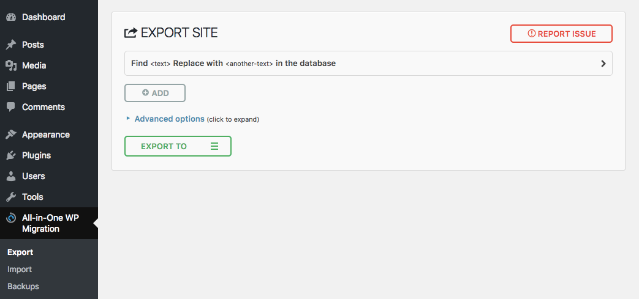Expand the Find and Replace row chevron
Viewport: 639px width, 299px height.
coord(603,64)
